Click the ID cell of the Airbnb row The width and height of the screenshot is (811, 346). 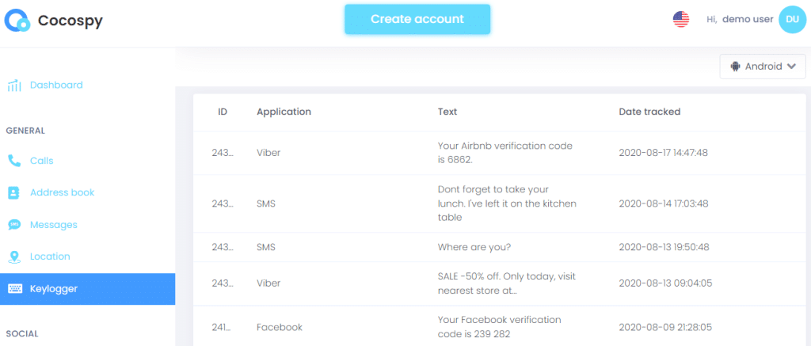223,153
